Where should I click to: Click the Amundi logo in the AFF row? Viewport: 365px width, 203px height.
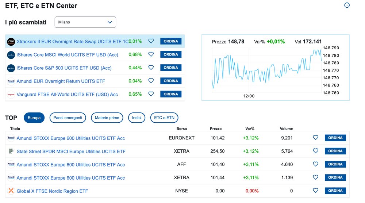11,164
